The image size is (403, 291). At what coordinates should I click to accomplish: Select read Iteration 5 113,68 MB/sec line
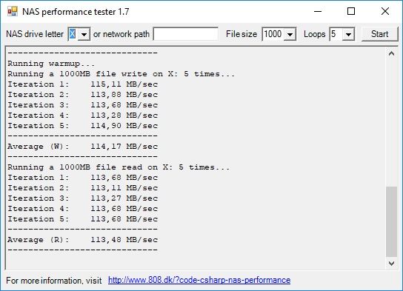[82, 219]
